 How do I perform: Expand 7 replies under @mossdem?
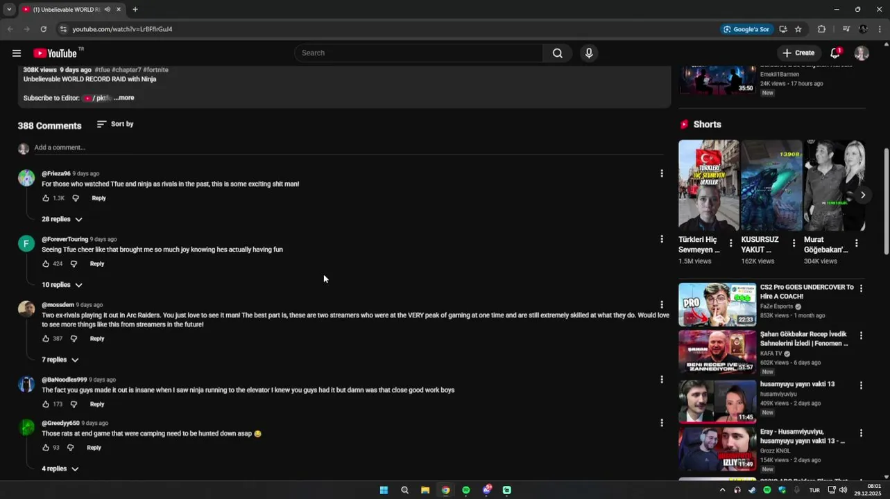point(60,360)
